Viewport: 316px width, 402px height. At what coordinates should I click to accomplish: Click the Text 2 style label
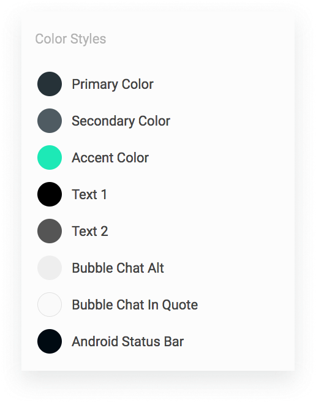pos(89,231)
